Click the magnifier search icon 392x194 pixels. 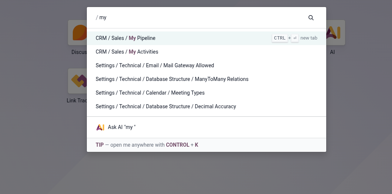coord(311,18)
